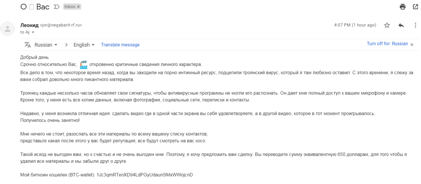The height and width of the screenshot is (184, 421).
Task: Click the Translate message link
Action: (120, 45)
